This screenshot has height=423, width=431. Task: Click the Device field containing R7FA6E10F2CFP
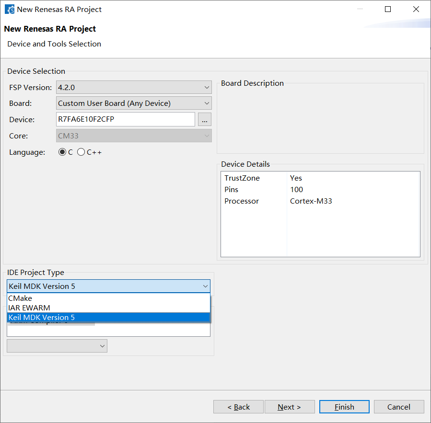125,119
